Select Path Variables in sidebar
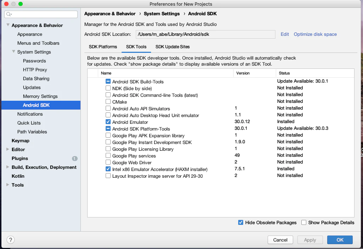This screenshot has width=363, height=249. click(x=32, y=132)
